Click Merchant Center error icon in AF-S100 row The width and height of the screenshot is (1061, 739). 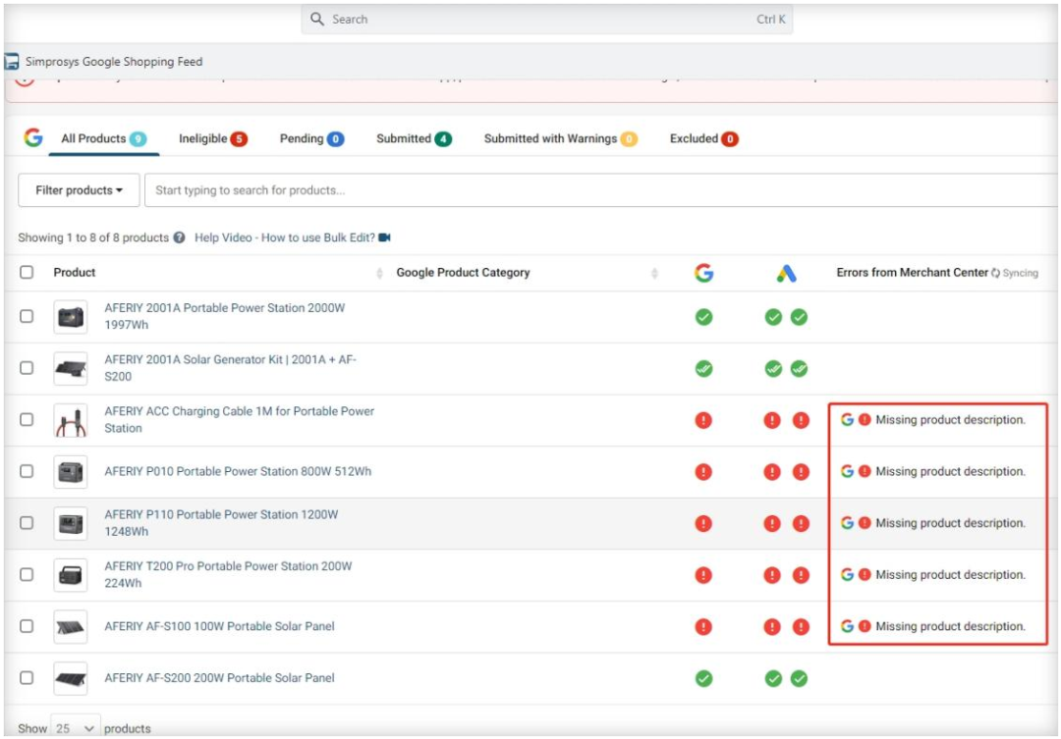click(865, 626)
